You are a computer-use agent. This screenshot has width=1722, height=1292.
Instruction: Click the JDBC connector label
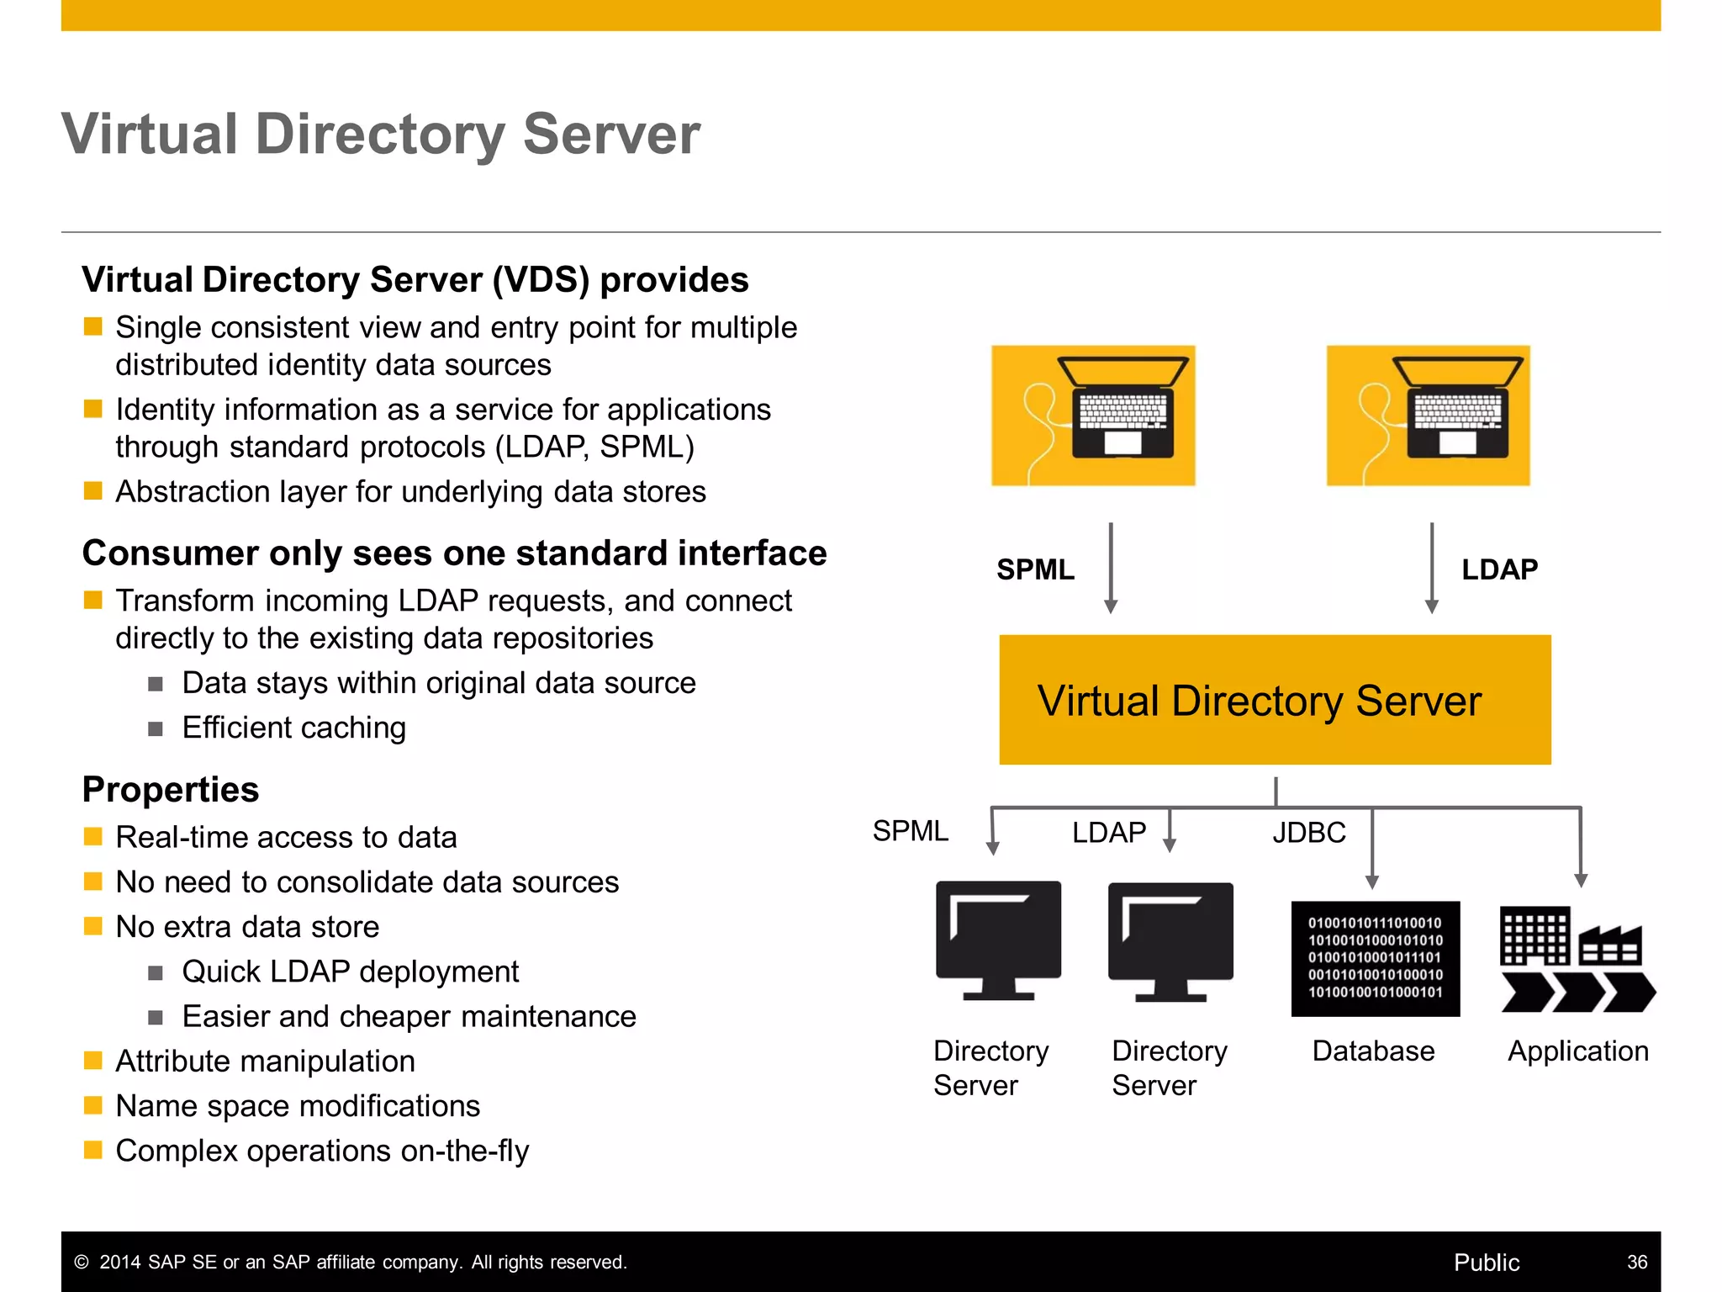coord(1308,833)
